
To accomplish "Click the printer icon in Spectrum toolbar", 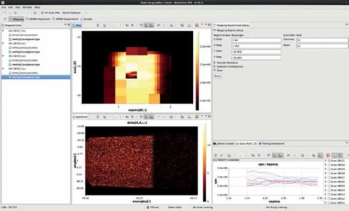I will tap(171, 117).
